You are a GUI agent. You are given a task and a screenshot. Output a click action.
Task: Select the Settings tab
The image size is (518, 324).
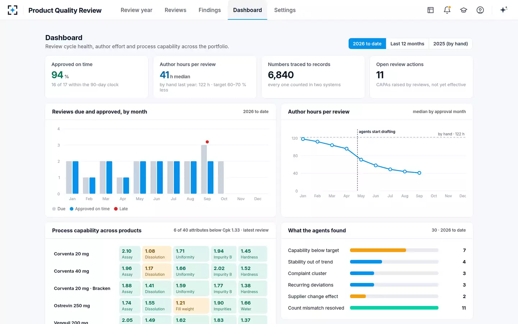(285, 10)
